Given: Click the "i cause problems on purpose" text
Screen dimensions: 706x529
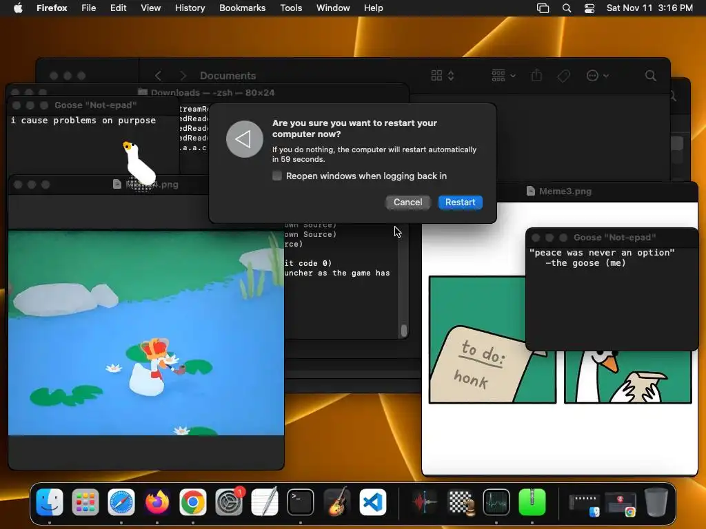Looking at the screenshot, I should pyautogui.click(x=83, y=121).
